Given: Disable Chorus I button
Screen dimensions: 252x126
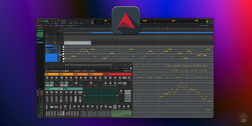Looking at the screenshot, I should coord(52,107).
